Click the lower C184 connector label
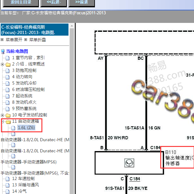 pyautogui.click(x=135, y=179)
